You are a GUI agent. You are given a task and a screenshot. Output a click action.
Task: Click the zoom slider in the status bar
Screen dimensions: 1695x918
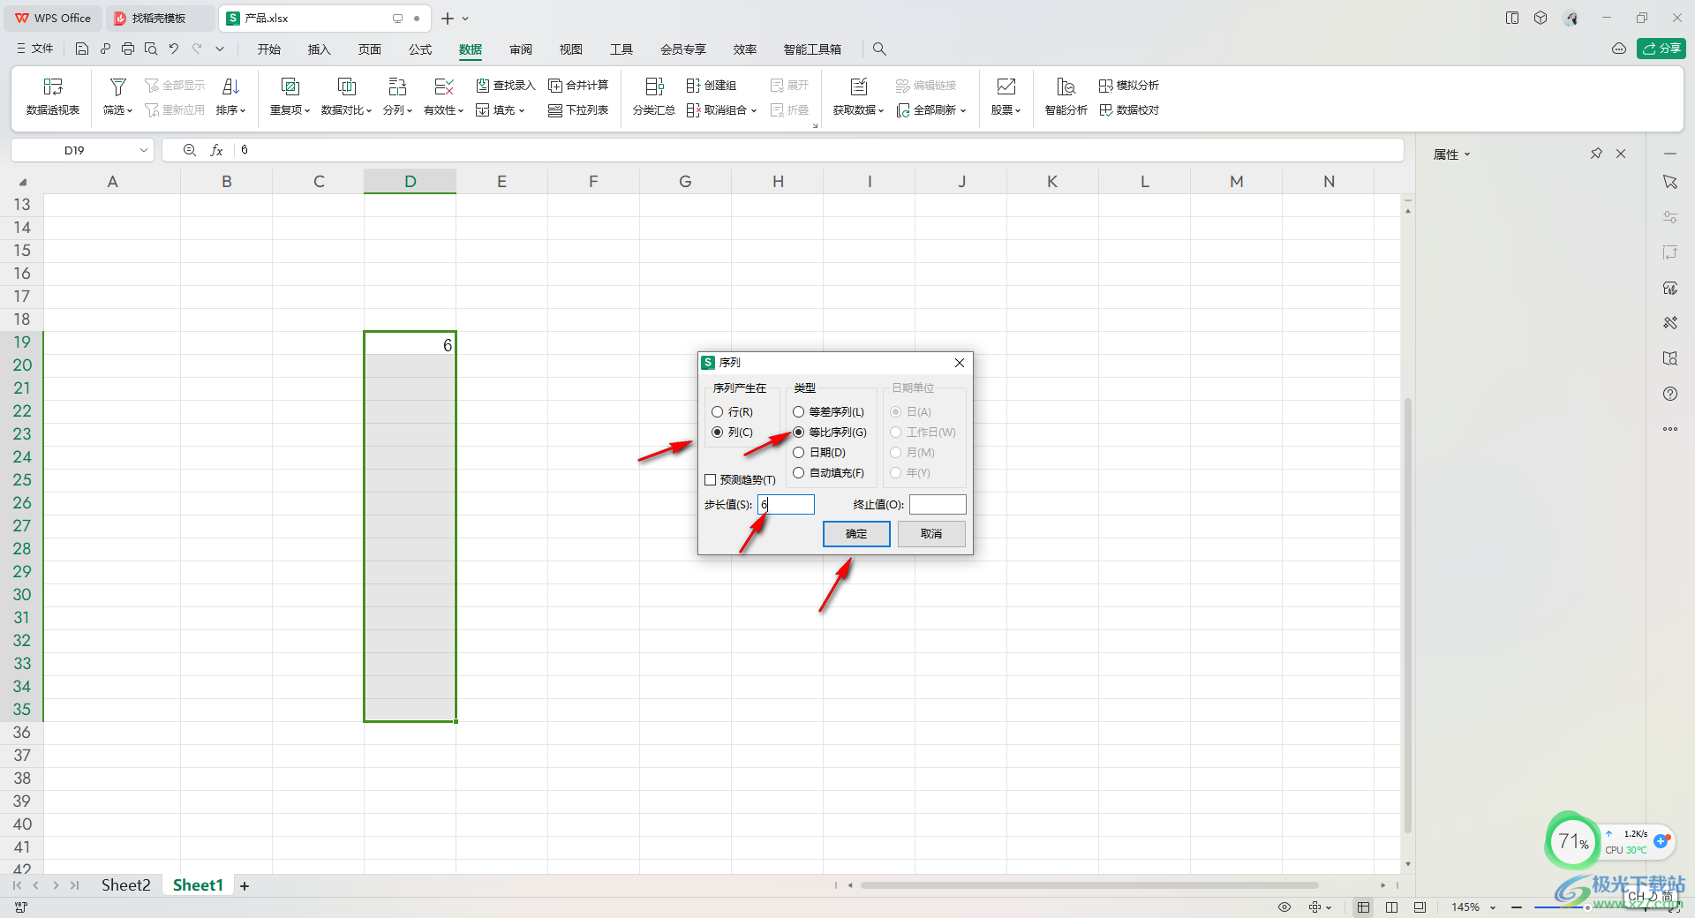1587,907
